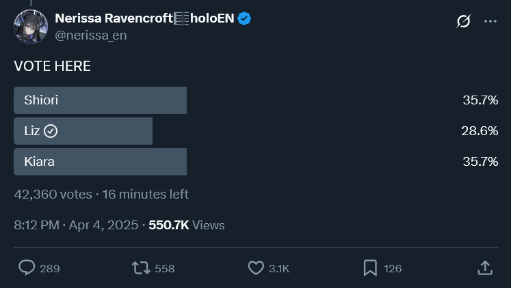The image size is (511, 288).
Task: Click the Grok slashed-circle icon
Action: point(463,21)
